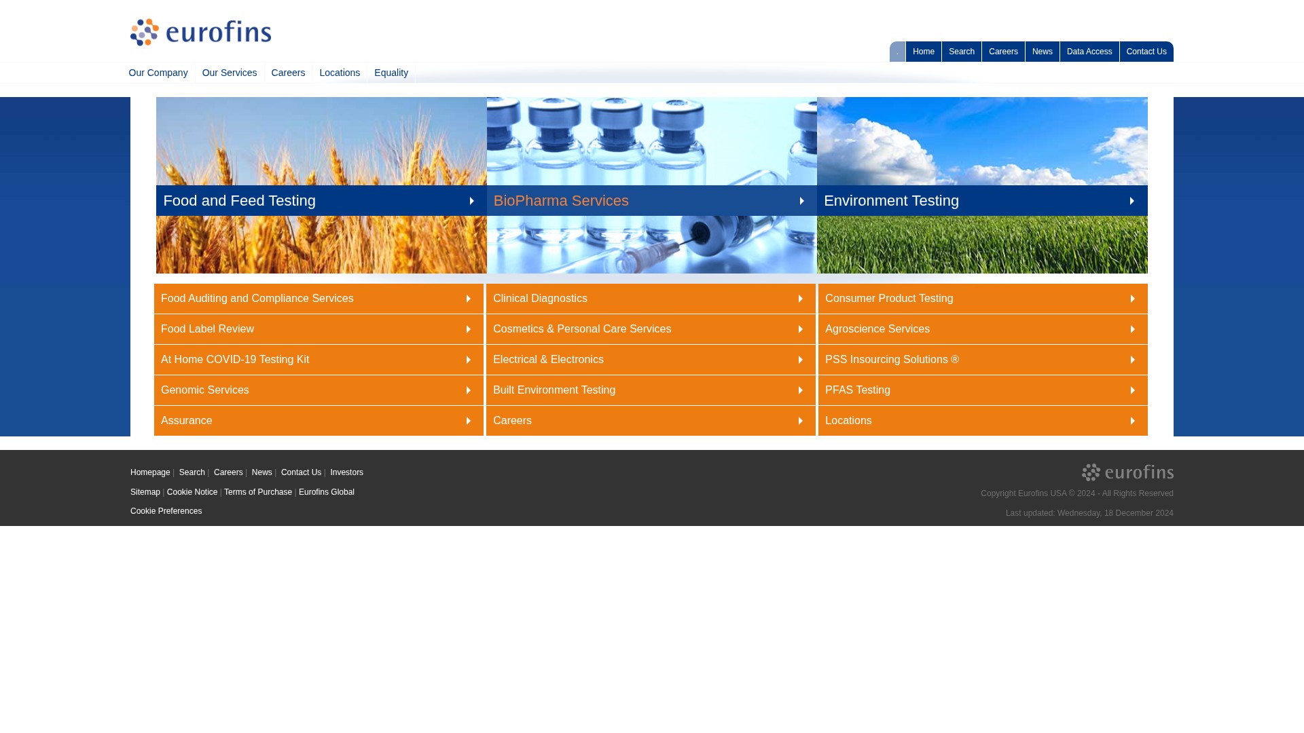
Task: Open the Careers footer link
Action: pos(228,472)
